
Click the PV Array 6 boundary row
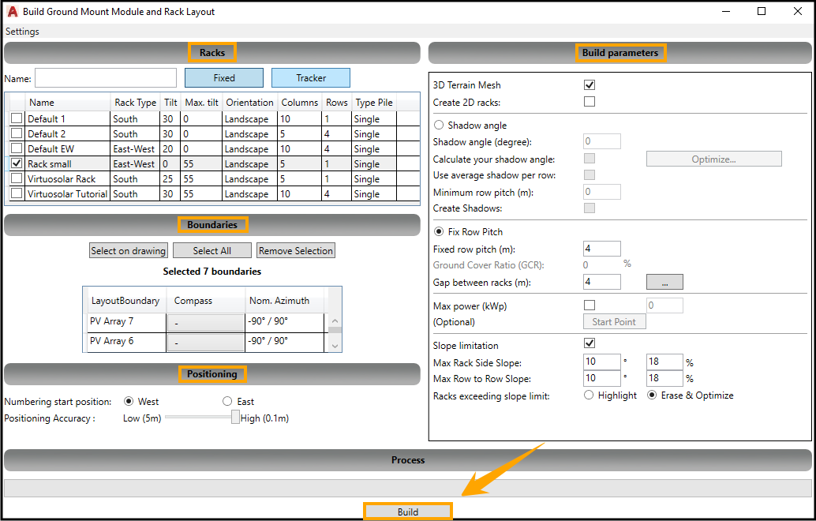(x=206, y=342)
